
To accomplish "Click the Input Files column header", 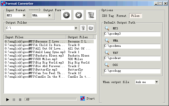I will pos(35,37).
